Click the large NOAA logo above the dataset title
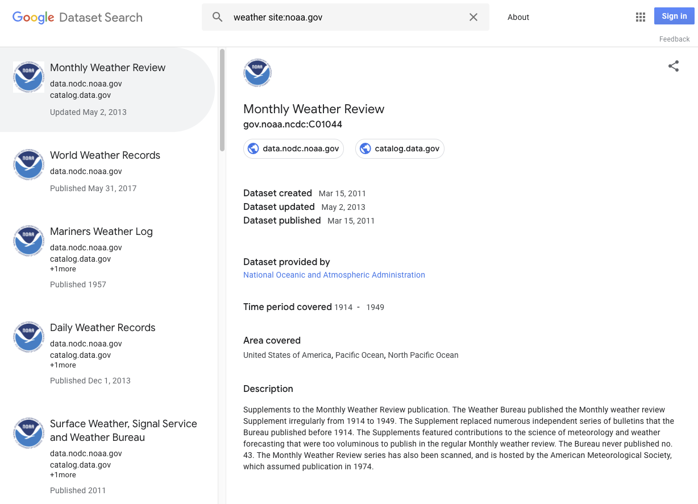Image resolution: width=698 pixels, height=504 pixels. 257,72
